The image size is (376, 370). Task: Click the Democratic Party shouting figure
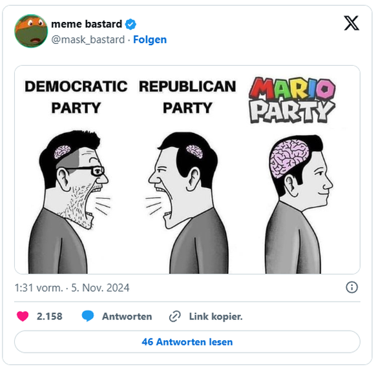click(x=70, y=201)
